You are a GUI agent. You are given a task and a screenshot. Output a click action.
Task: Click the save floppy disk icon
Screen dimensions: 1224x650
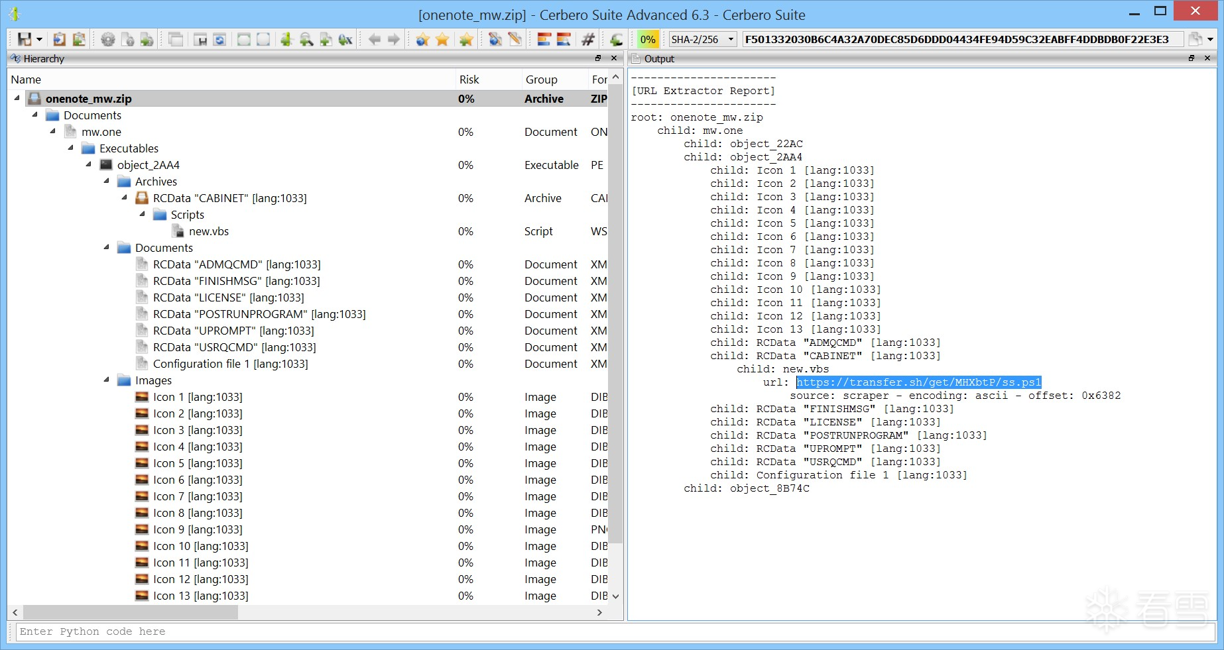click(24, 39)
